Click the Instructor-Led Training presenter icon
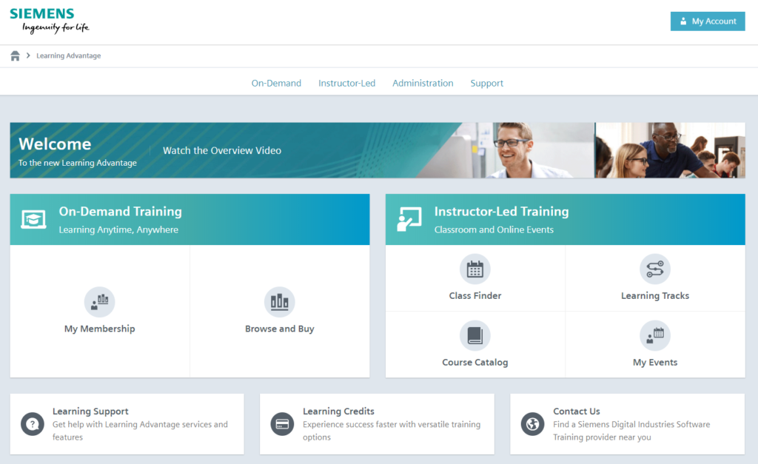This screenshot has height=464, width=758. pos(409,219)
